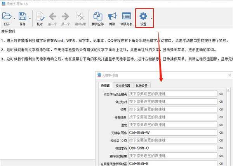Clear the Ctrl+Shift+C shortcut for 校对本页
The image size is (233, 166).
221,148
